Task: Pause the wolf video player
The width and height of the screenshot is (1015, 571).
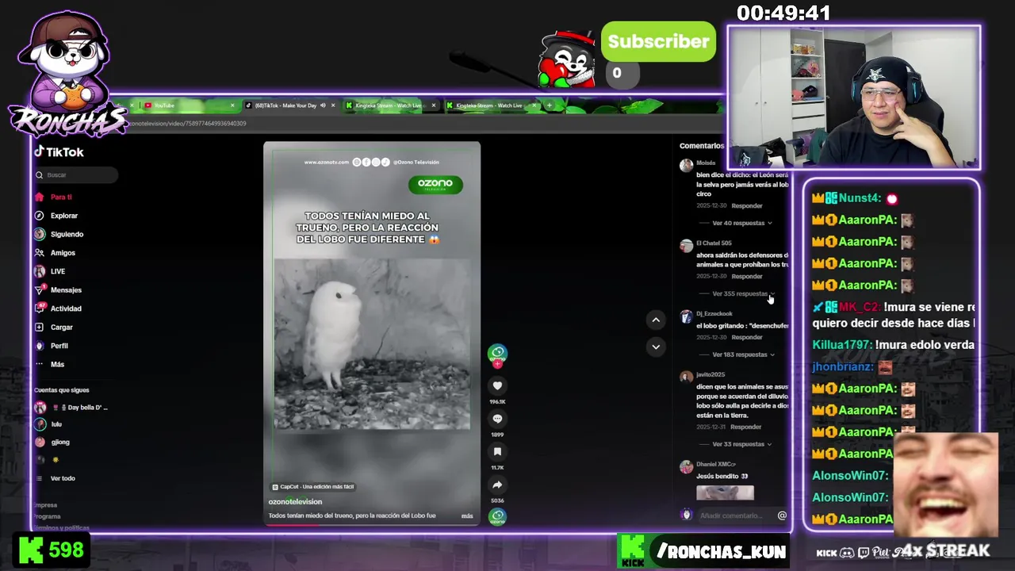Action: coord(372,333)
